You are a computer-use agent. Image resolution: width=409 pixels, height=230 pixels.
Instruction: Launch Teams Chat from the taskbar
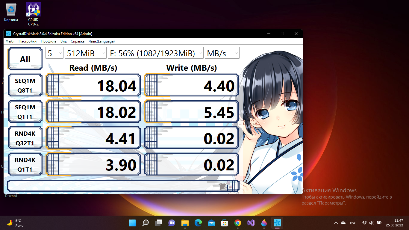tap(172, 223)
